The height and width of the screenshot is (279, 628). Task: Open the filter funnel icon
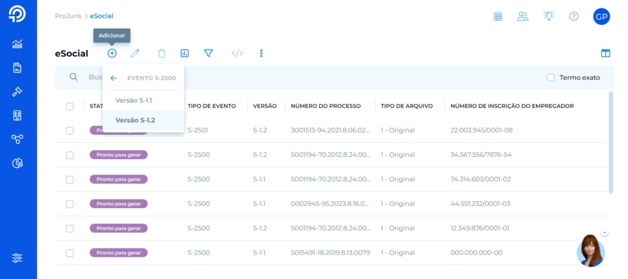pyautogui.click(x=209, y=53)
